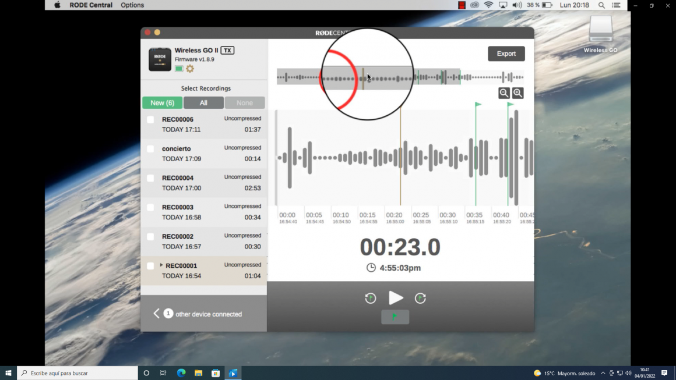
Task: Collapse the REC00001 disclosure triangle
Action: [161, 265]
